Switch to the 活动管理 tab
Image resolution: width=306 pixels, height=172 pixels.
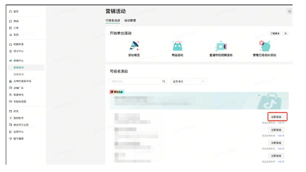(130, 20)
